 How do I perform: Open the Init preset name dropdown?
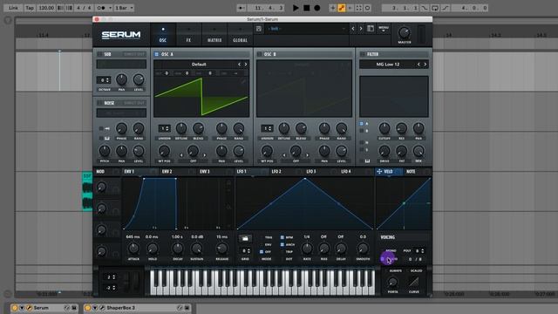[306, 29]
